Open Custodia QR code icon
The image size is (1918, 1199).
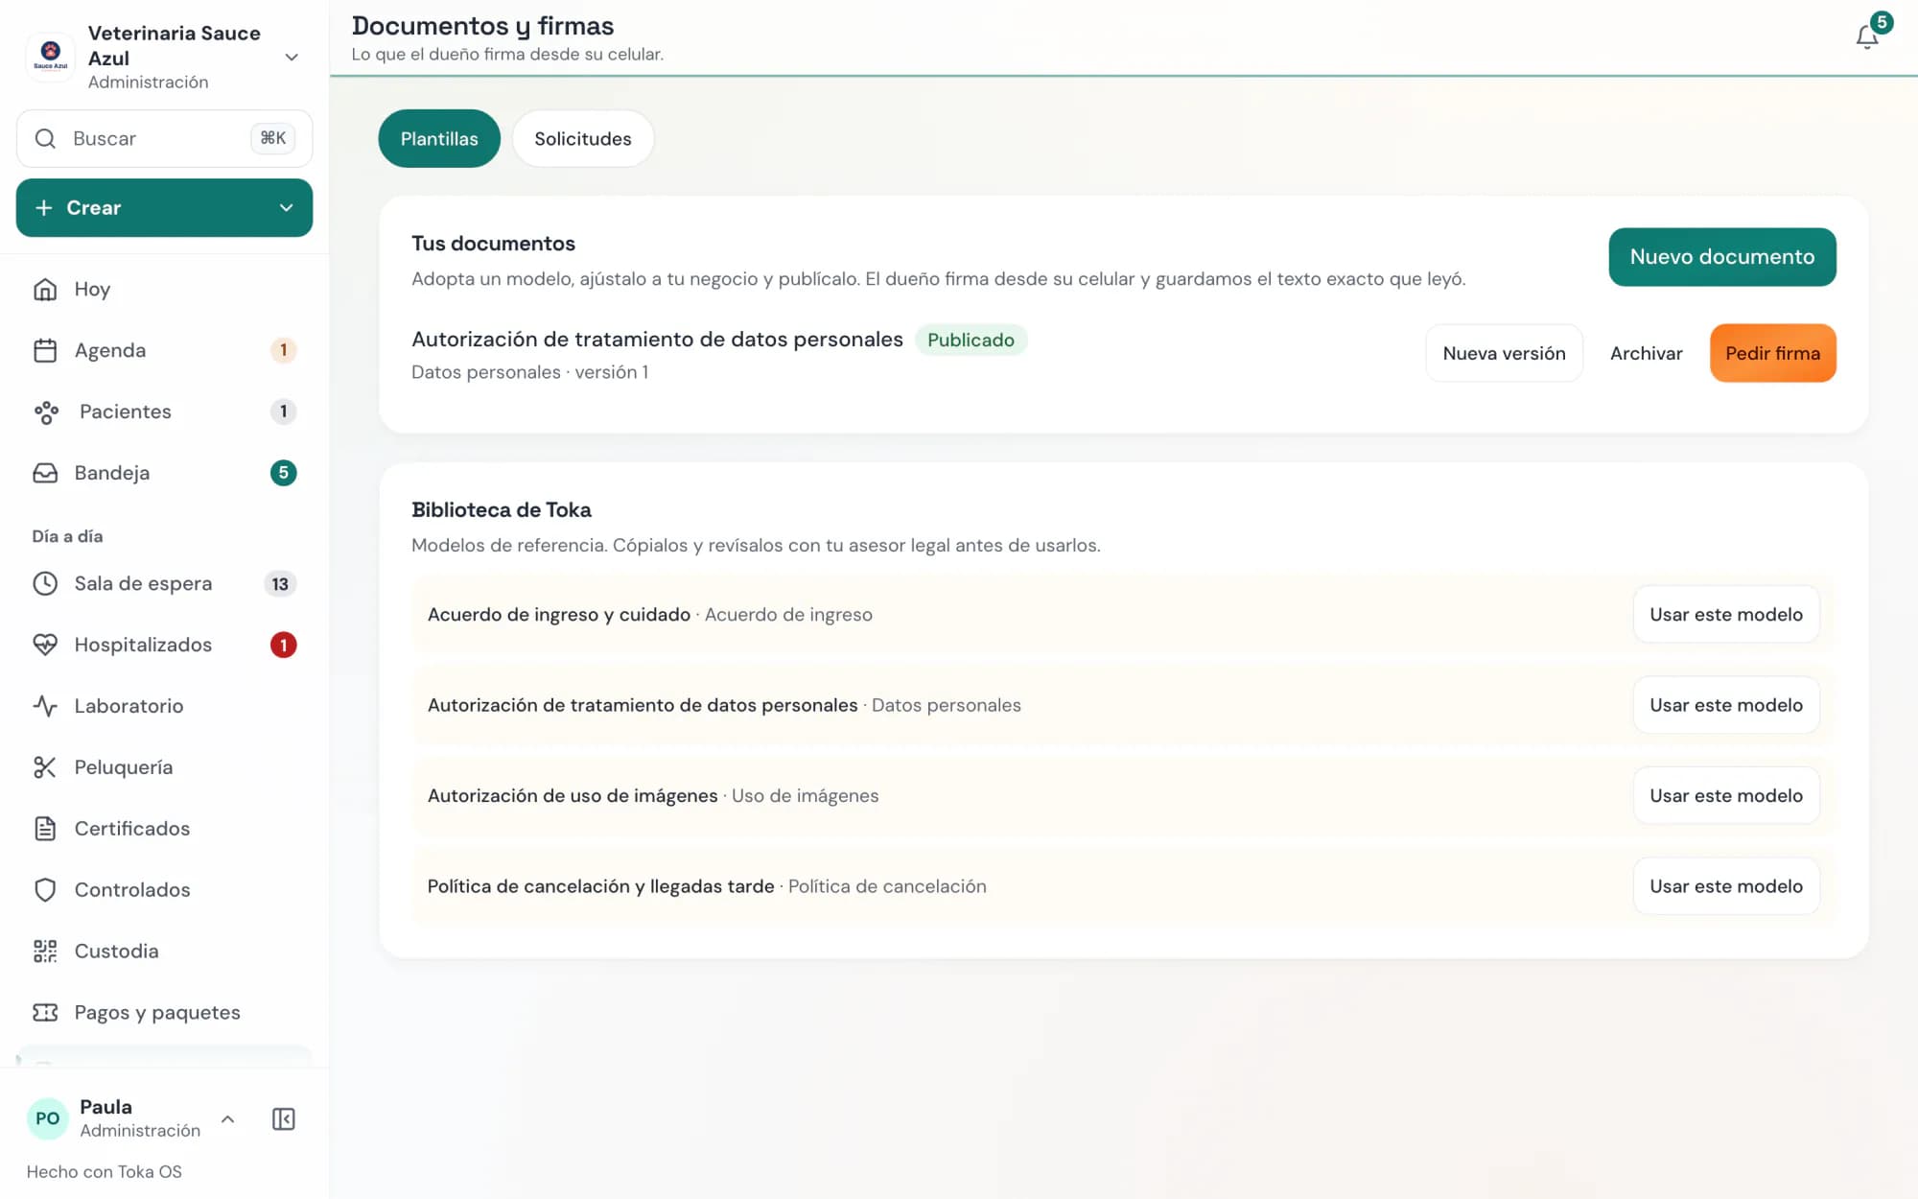pyautogui.click(x=45, y=951)
